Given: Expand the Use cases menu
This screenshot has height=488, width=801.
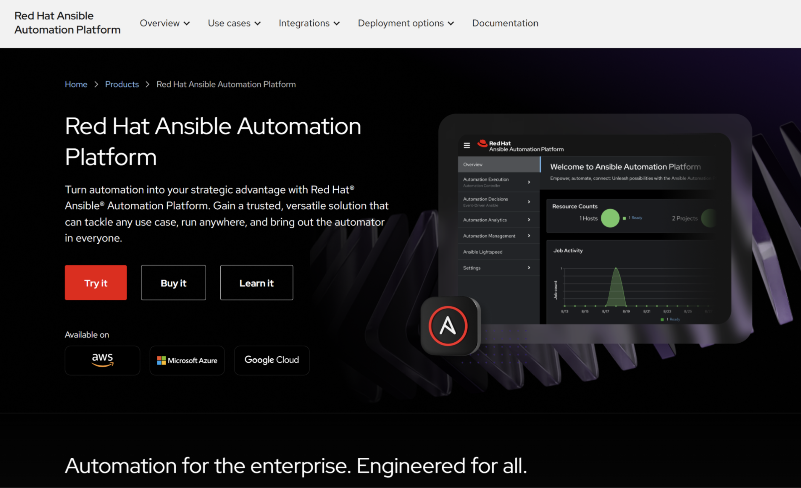Looking at the screenshot, I should (x=234, y=23).
